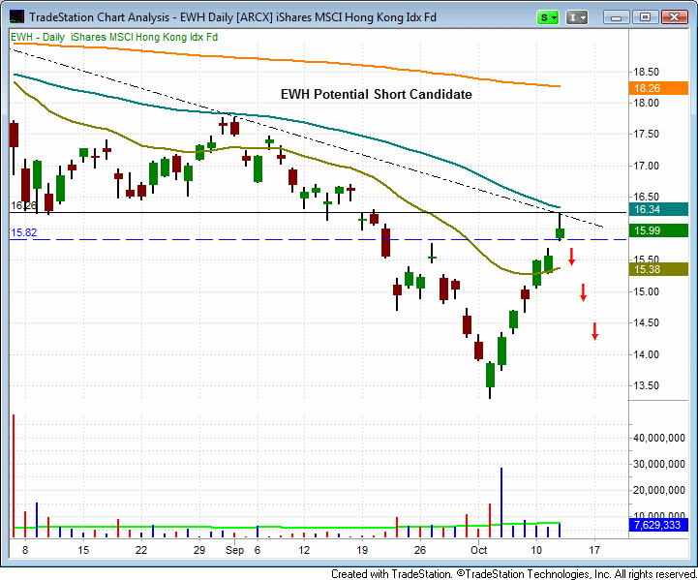Click the 17.00 price axis label
The height and width of the screenshot is (580, 698).
pos(646,166)
